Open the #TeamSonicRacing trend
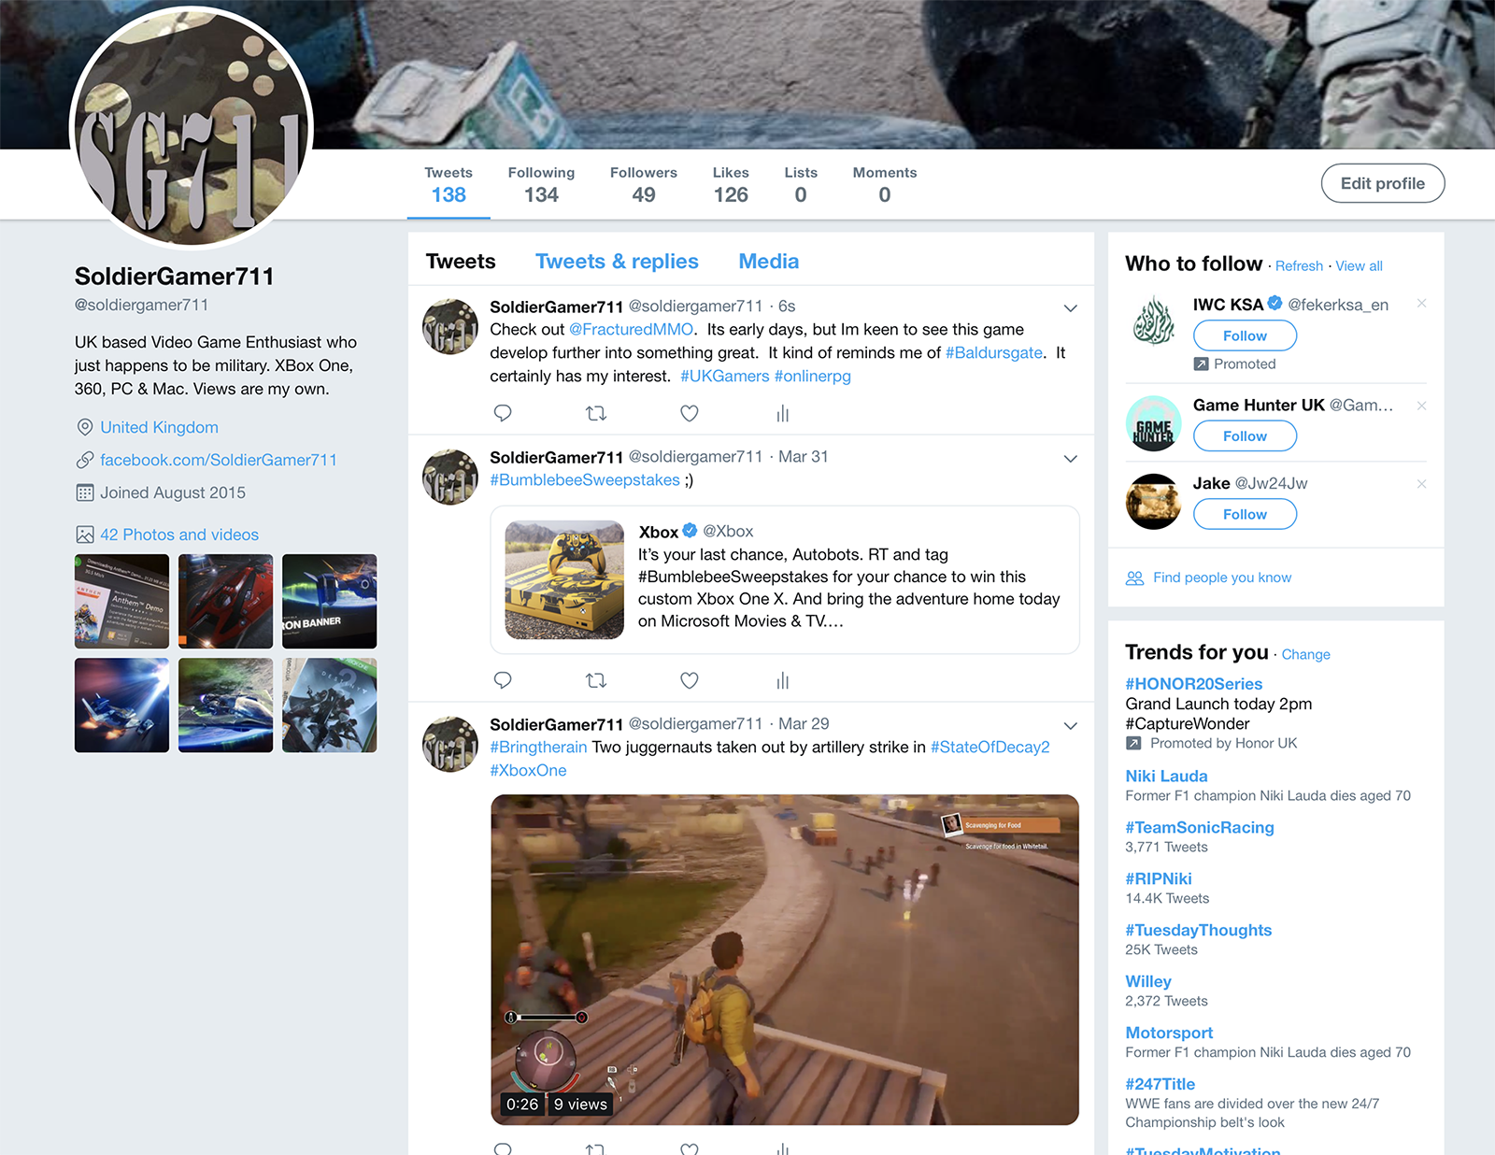 coord(1199,828)
